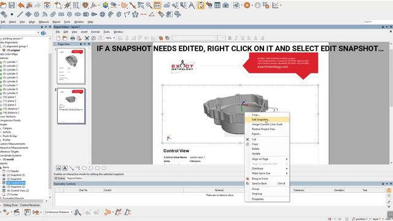The image size is (393, 221).
Task: Select the circle feature tool
Action: [x=37, y=14]
